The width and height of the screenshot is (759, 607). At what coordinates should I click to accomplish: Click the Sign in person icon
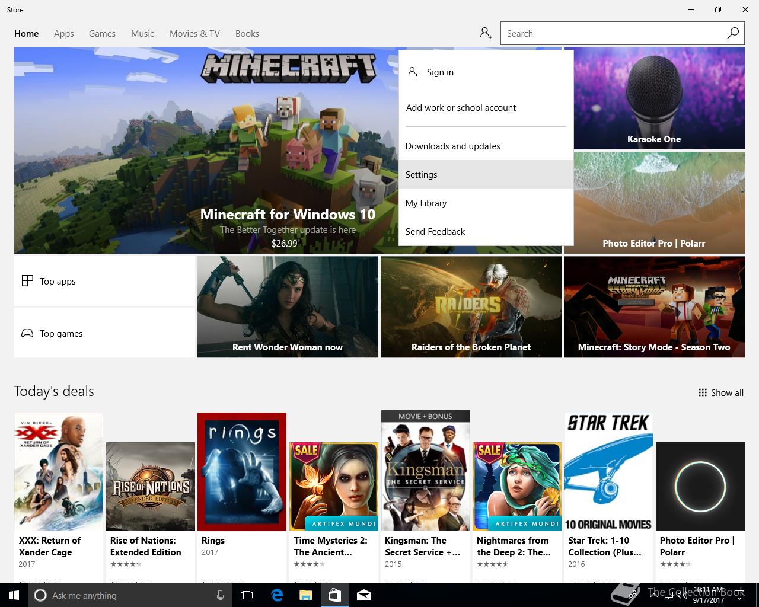point(413,72)
